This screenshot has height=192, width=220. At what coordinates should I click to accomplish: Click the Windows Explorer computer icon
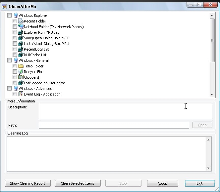pyautogui.click(x=16, y=16)
